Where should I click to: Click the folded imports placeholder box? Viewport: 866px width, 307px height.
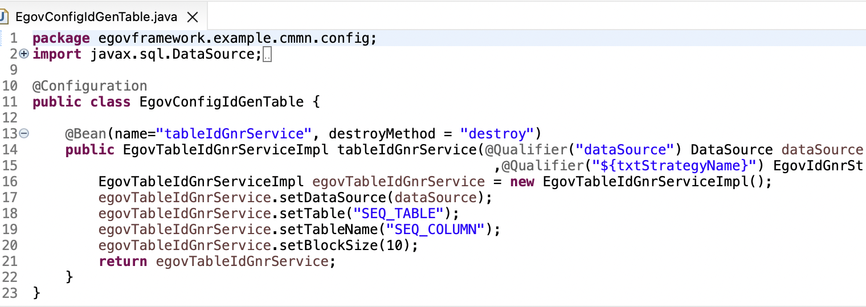point(268,55)
